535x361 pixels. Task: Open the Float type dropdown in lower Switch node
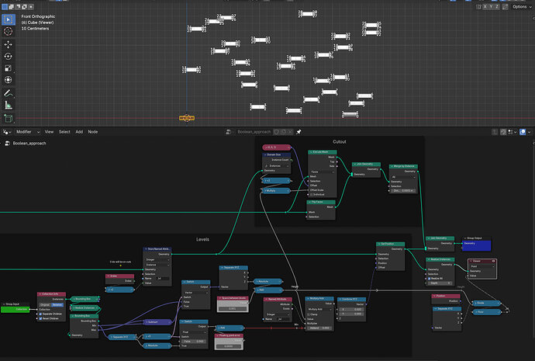click(194, 331)
